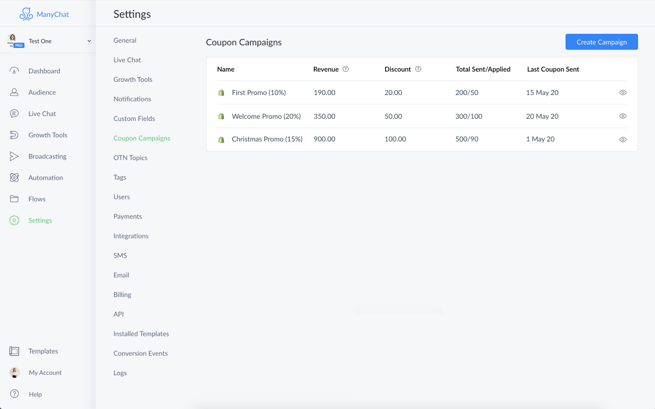This screenshot has height=409, width=655.
Task: Click the ManyChat logo icon
Action: (x=26, y=14)
